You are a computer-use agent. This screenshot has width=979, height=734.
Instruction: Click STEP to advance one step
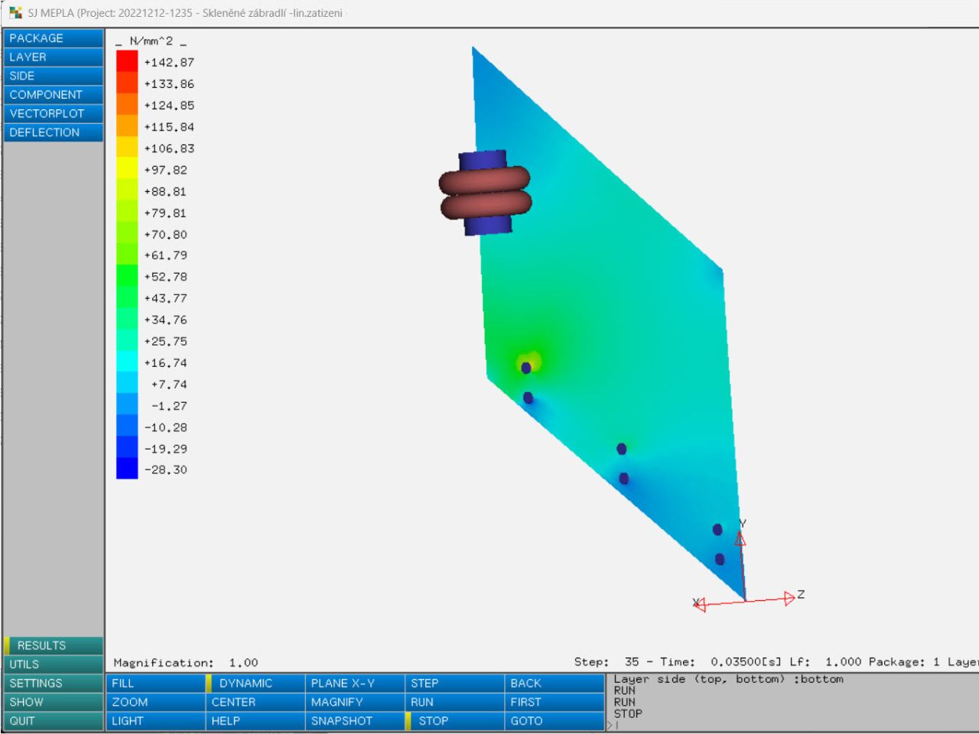pyautogui.click(x=454, y=683)
